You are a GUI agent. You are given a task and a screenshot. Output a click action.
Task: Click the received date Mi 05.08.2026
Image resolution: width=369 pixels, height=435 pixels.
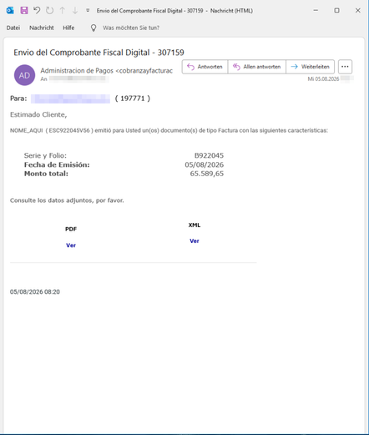tap(323, 79)
